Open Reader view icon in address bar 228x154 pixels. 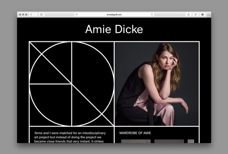pyautogui.click(x=77, y=14)
